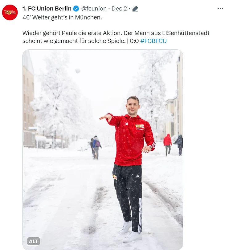Click the man's white sneakers
Viewport: 225px width, 250px height.
131,232
